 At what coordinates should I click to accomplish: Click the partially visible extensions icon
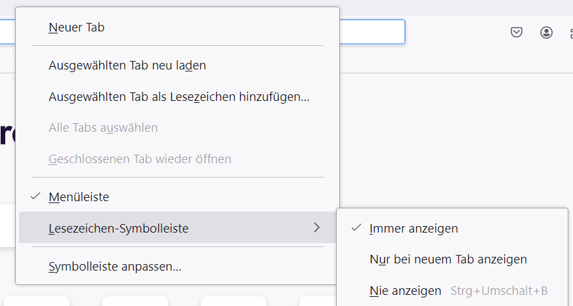pyautogui.click(x=568, y=33)
